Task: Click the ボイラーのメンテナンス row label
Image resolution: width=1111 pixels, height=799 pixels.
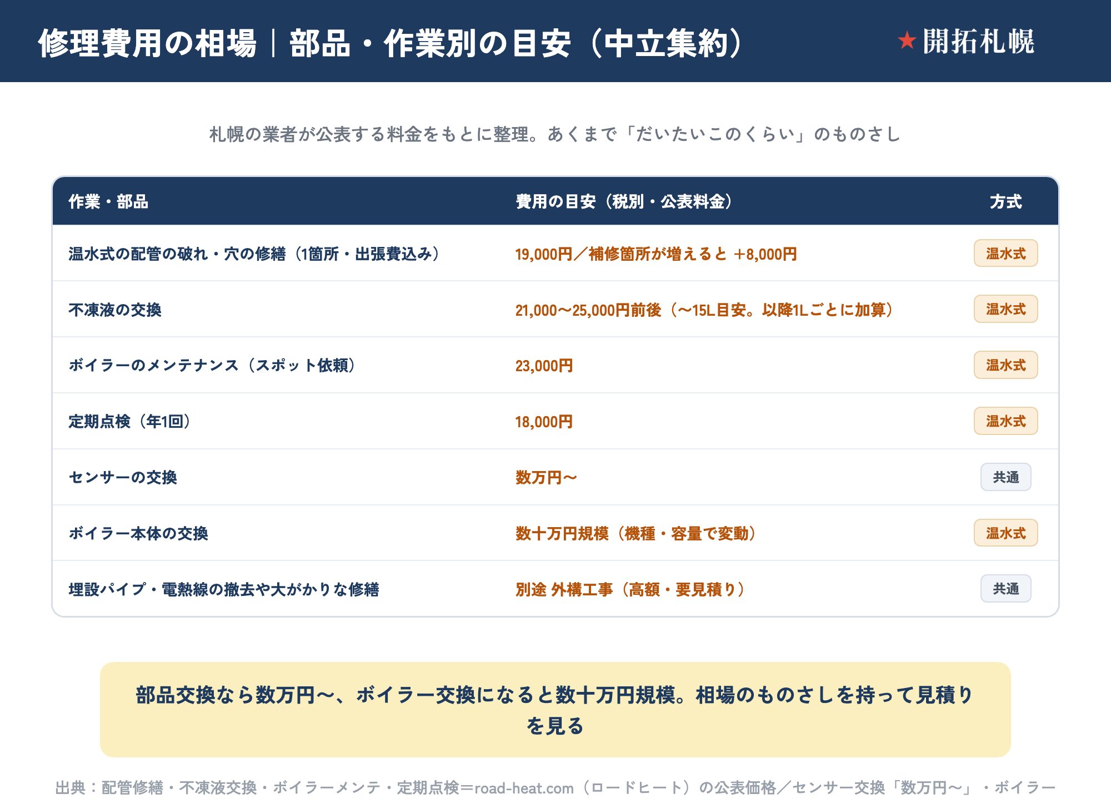Action: tap(213, 365)
